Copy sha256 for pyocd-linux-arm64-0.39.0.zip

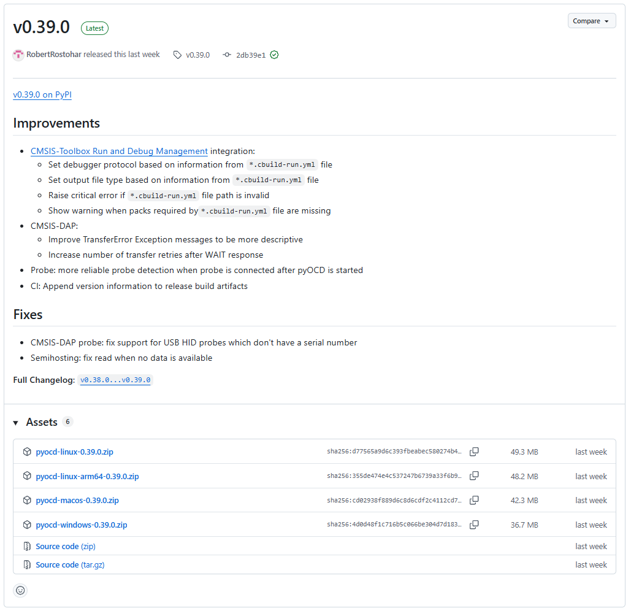point(474,476)
